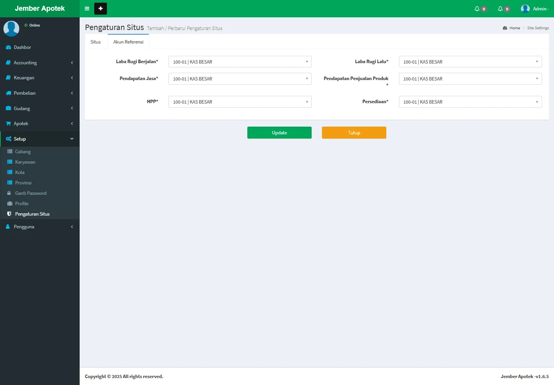Screen dimensions: 554x385
Task: Click the Dashbor dashboard icon
Action: (8, 47)
